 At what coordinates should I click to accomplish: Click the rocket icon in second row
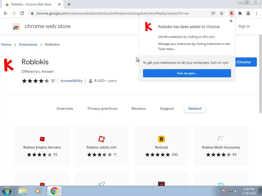click(x=102, y=184)
